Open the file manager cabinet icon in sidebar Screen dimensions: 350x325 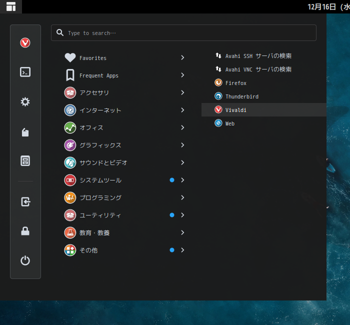coord(25,160)
